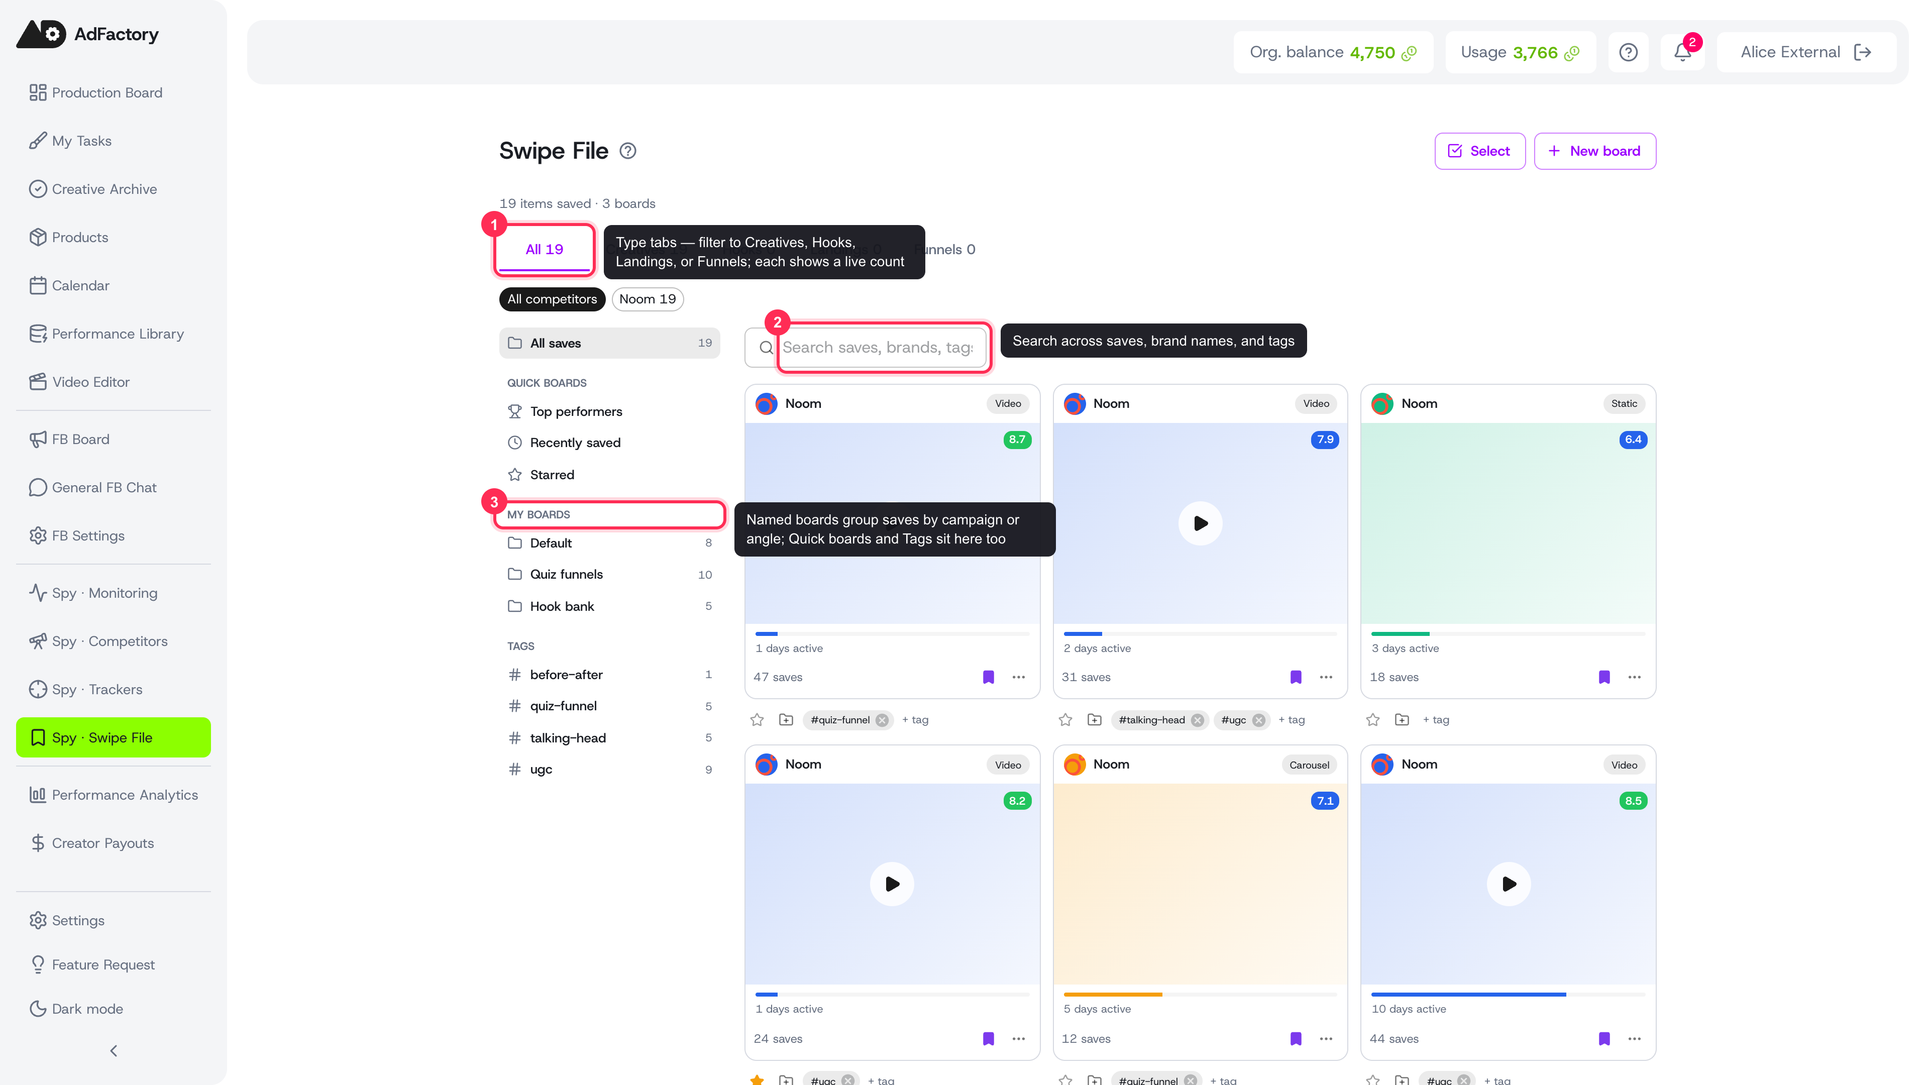This screenshot has width=1929, height=1085.
Task: Toggle bookmark on the 12 saves card
Action: click(x=1296, y=1039)
